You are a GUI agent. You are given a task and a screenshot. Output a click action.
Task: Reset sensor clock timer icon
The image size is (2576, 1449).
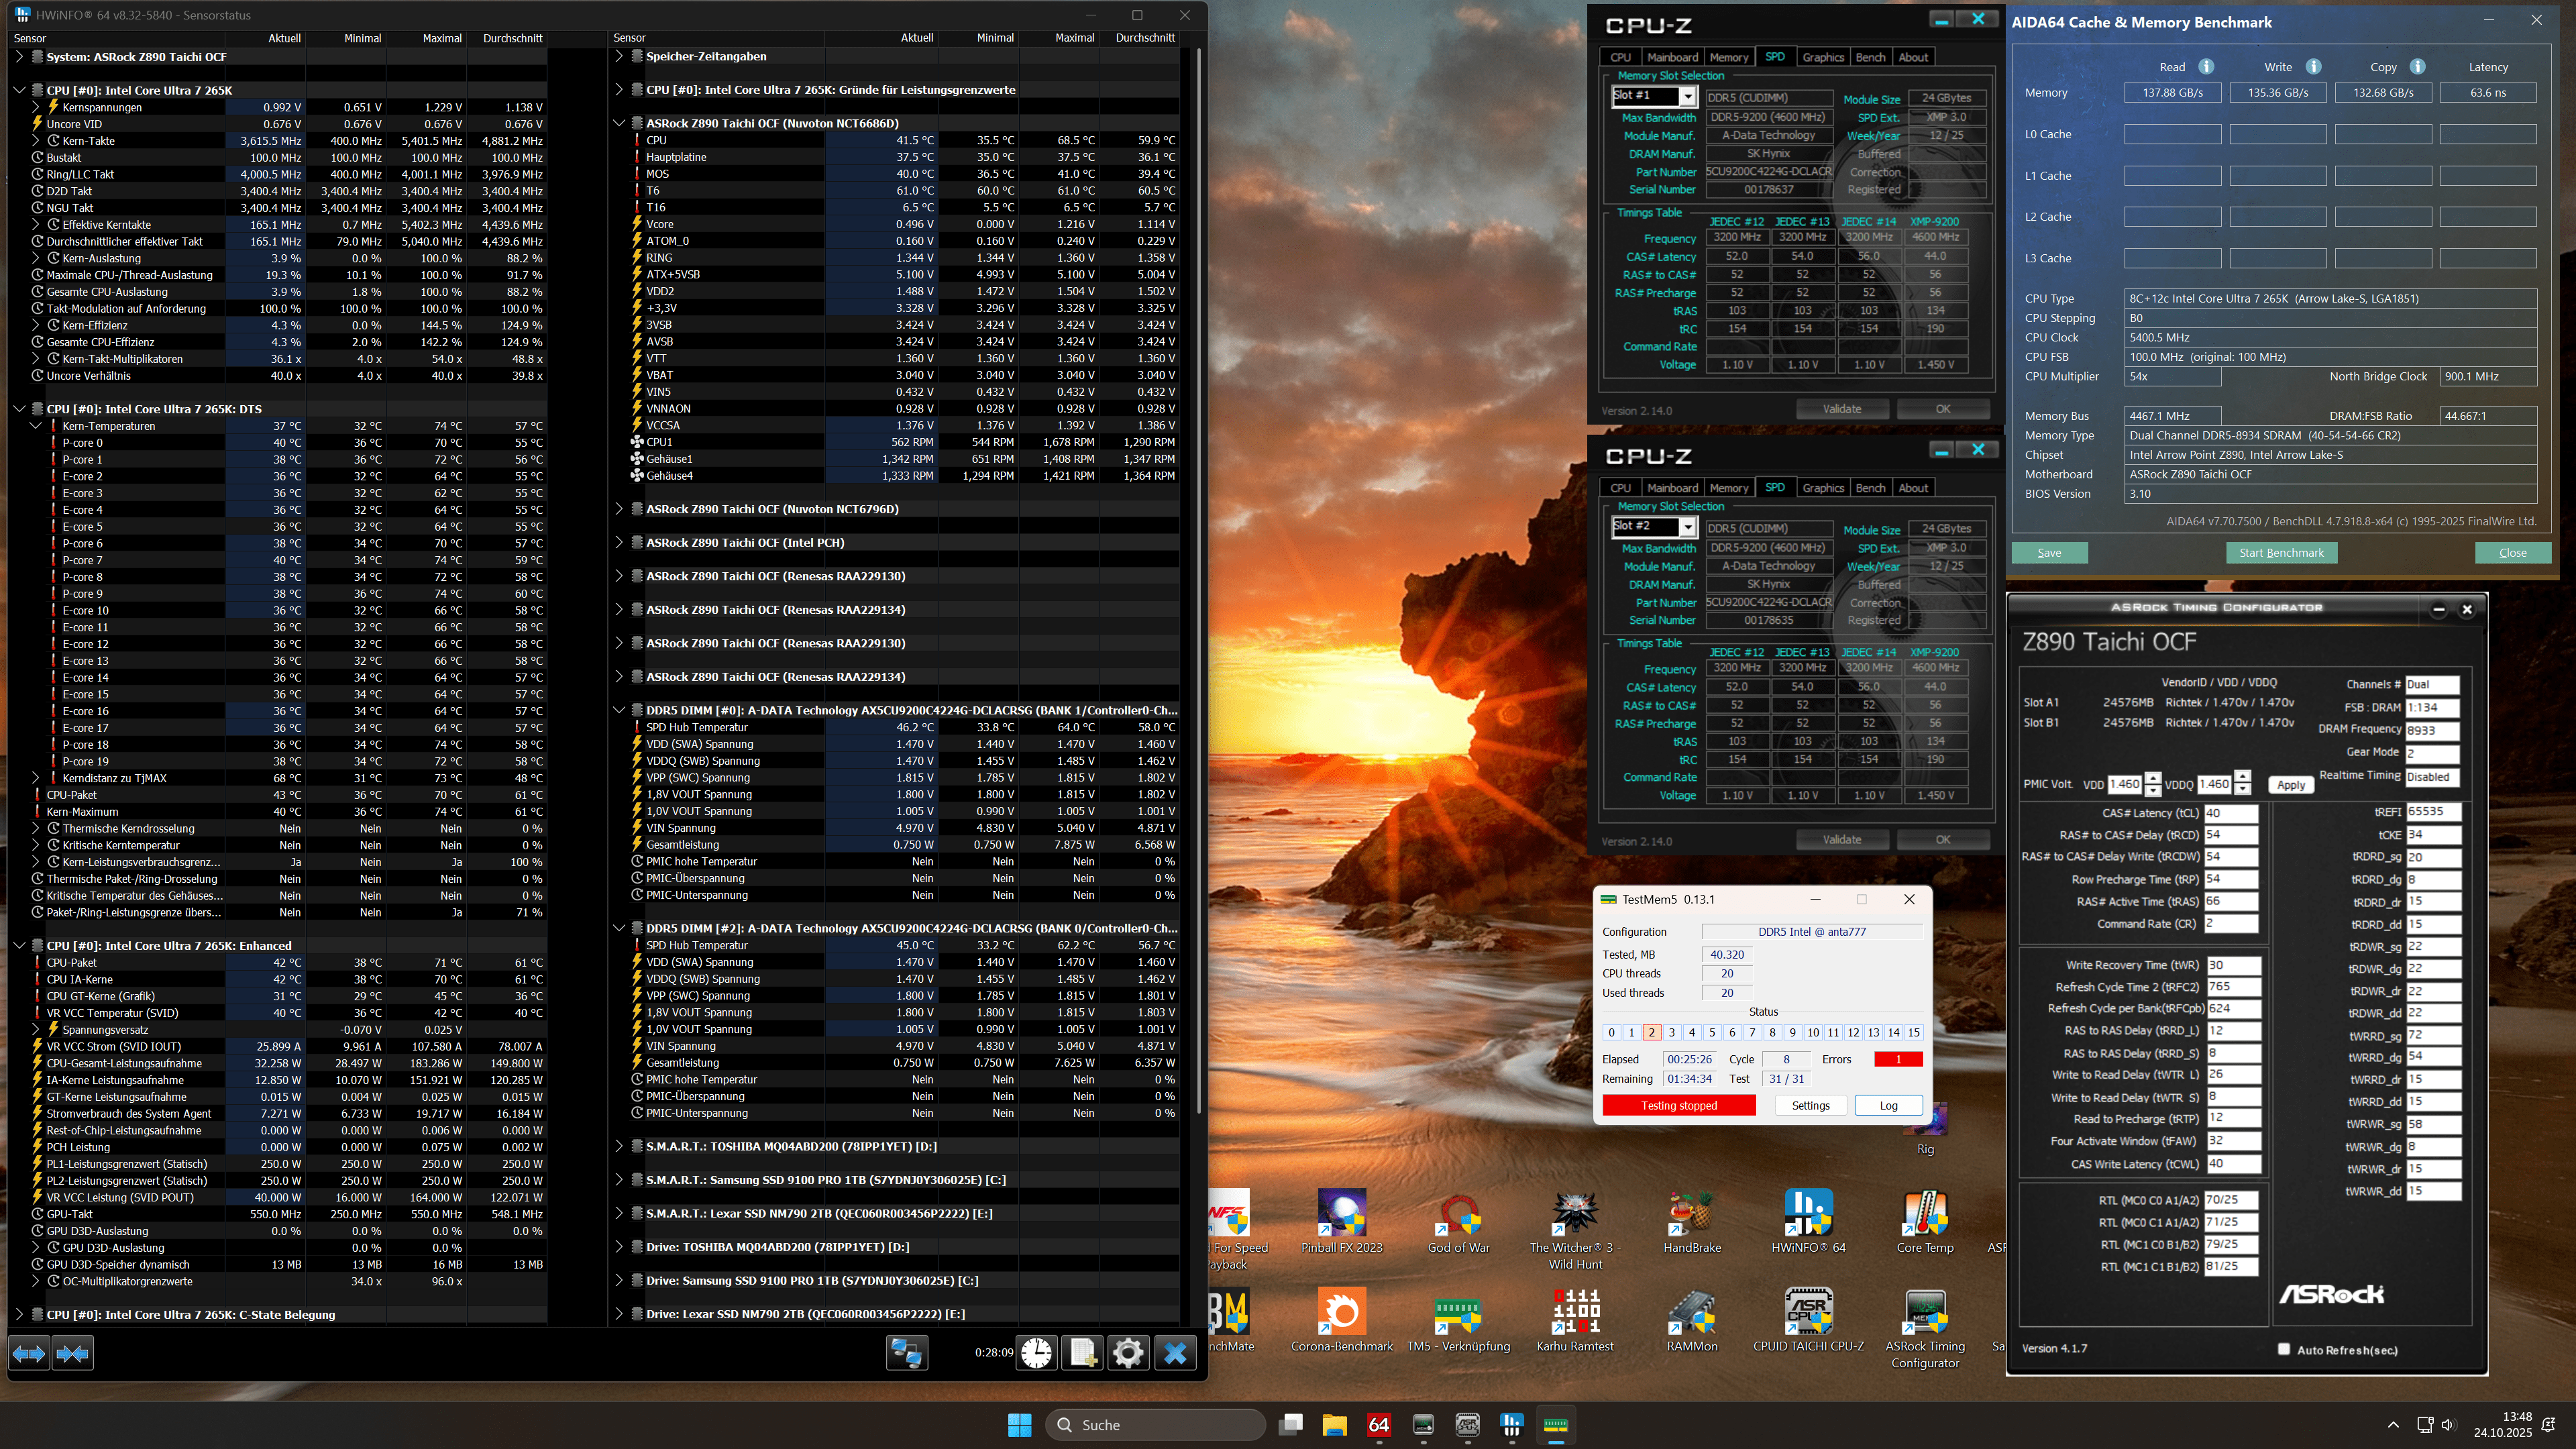click(x=1037, y=1353)
